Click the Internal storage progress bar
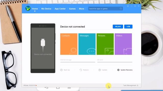 tap(78, 62)
